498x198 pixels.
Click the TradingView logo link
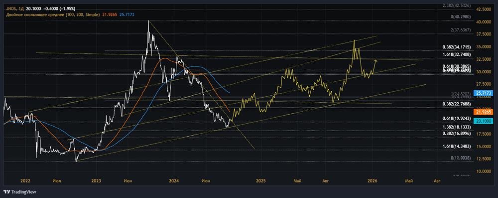(20, 192)
